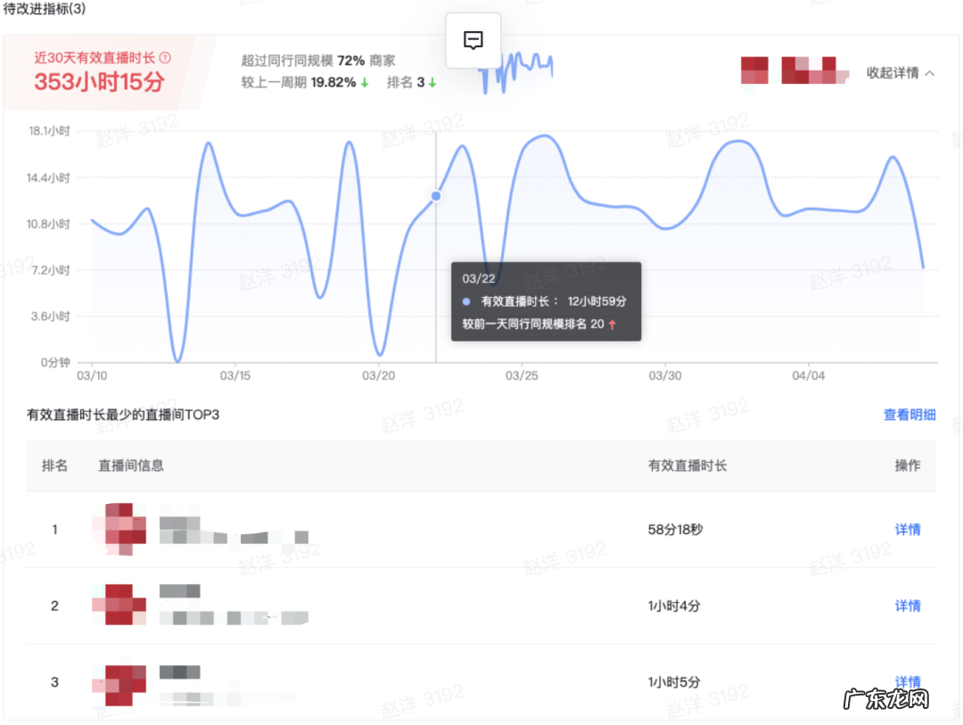
Task: Click the blue legend dot inside the tooltip
Action: (x=465, y=301)
